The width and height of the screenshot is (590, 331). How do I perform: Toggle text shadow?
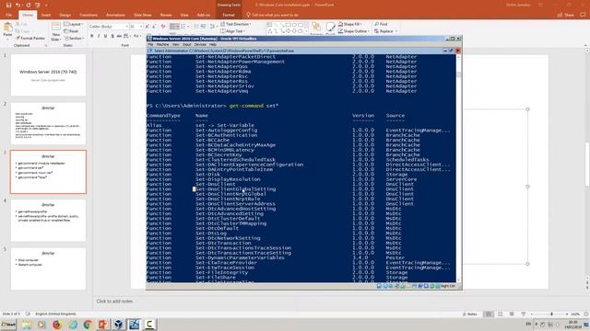click(x=112, y=36)
